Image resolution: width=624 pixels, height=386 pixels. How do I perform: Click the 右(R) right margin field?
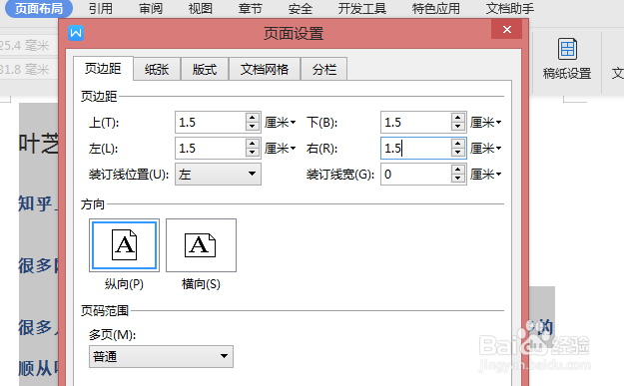[x=416, y=149]
